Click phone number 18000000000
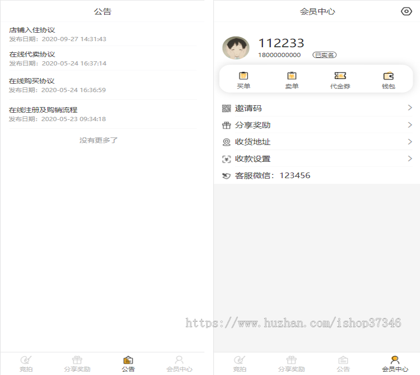The image size is (420, 375). click(279, 55)
